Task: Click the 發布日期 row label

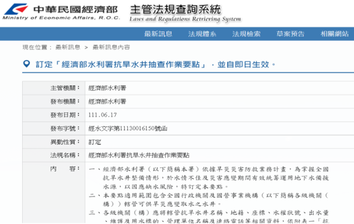Action: click(x=65, y=115)
